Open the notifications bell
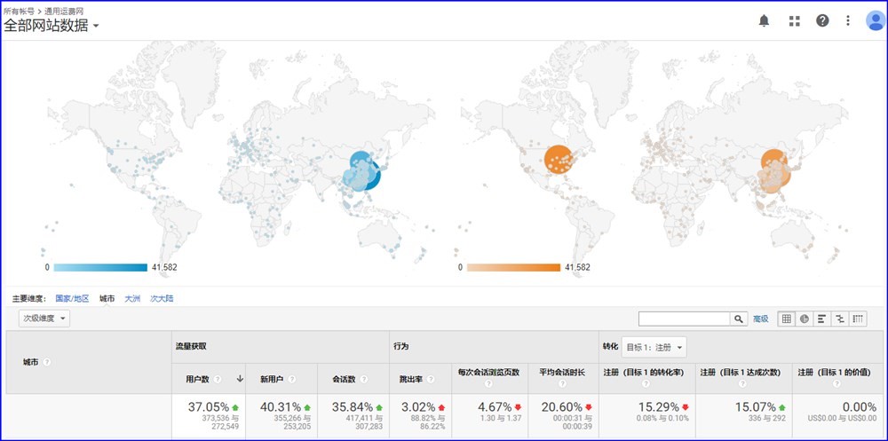The width and height of the screenshot is (888, 441). point(764,20)
